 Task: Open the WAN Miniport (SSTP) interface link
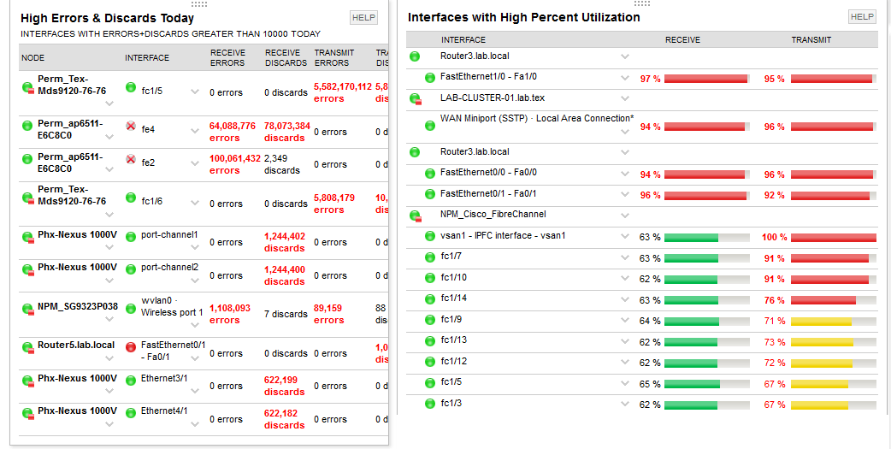click(537, 119)
